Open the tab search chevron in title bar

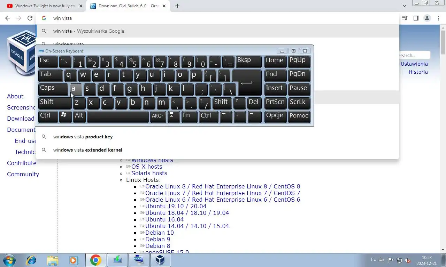tap(404, 6)
